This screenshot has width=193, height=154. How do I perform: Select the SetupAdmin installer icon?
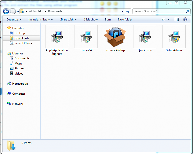tap(174, 37)
